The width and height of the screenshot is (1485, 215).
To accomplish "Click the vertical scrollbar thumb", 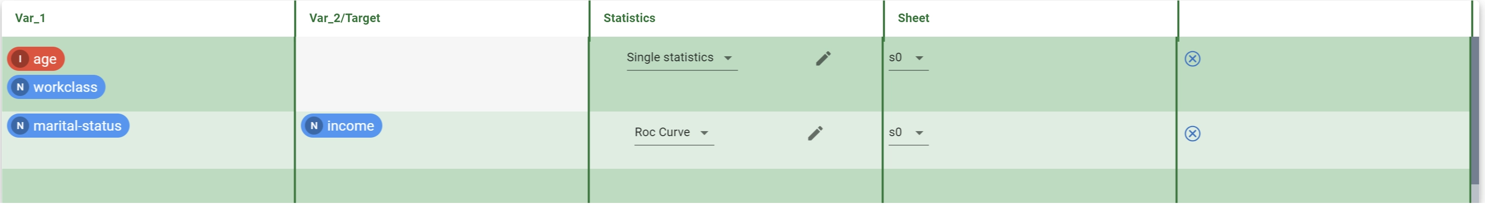I will tap(1474, 111).
